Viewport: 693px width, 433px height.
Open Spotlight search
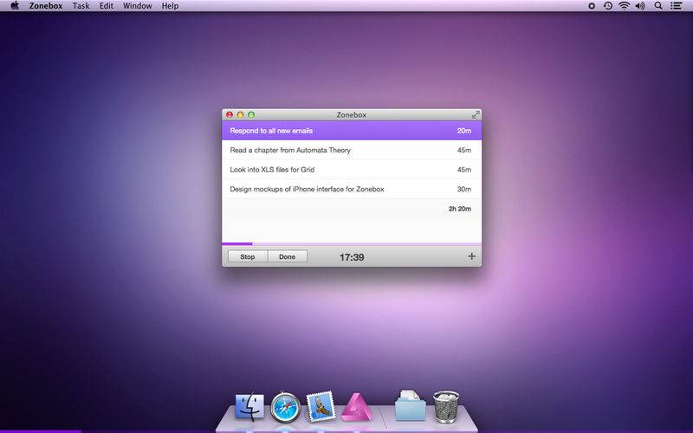(x=658, y=6)
